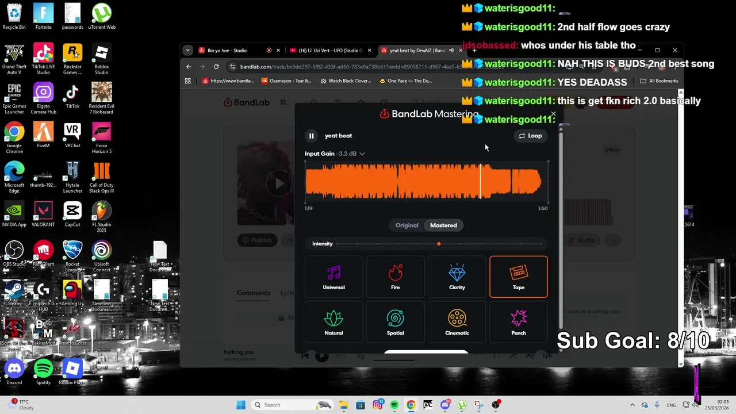Open File Explorer from taskbar
The width and height of the screenshot is (736, 414).
click(x=343, y=405)
